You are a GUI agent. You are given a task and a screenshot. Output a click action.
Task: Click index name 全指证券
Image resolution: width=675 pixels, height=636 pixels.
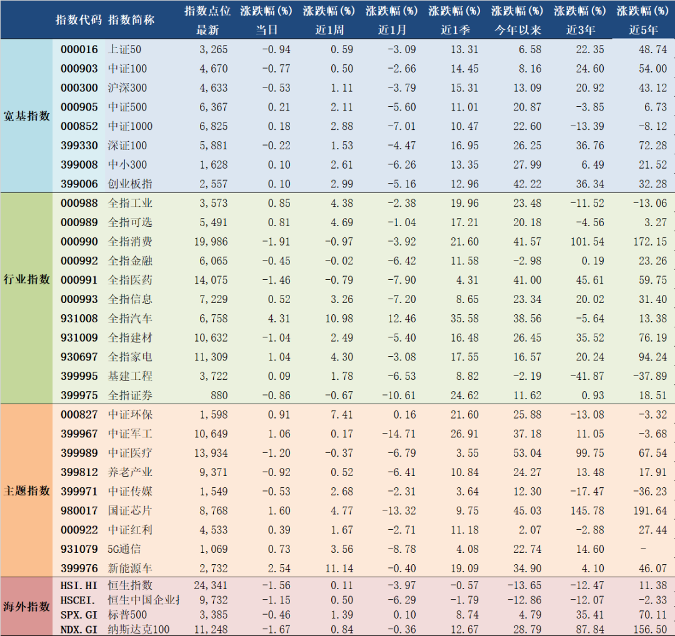pyautogui.click(x=130, y=395)
